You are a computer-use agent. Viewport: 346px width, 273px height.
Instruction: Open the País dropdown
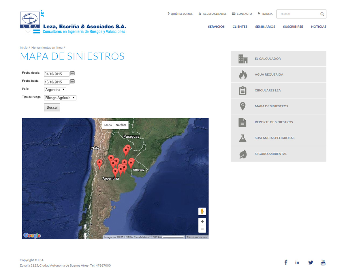pyautogui.click(x=55, y=90)
